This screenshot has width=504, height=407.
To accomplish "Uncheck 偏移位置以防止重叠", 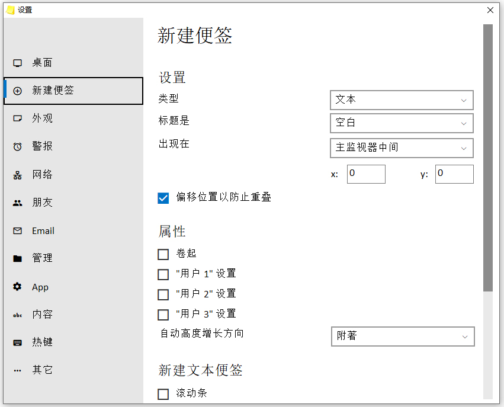I will coord(163,198).
